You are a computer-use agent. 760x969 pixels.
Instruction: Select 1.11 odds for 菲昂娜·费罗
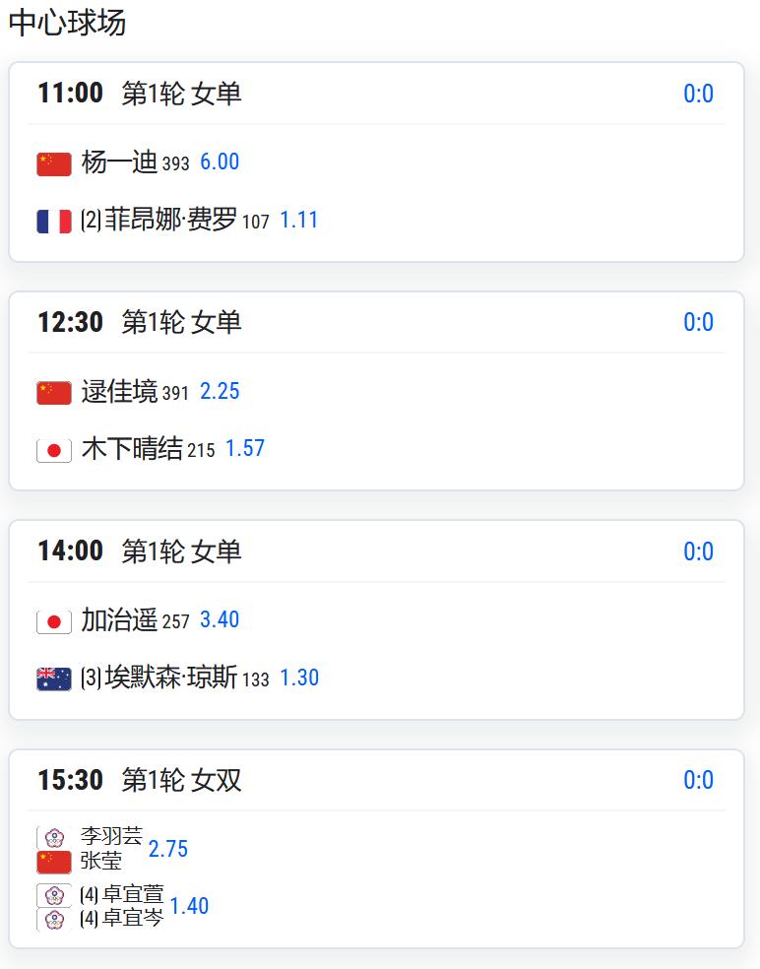[299, 220]
